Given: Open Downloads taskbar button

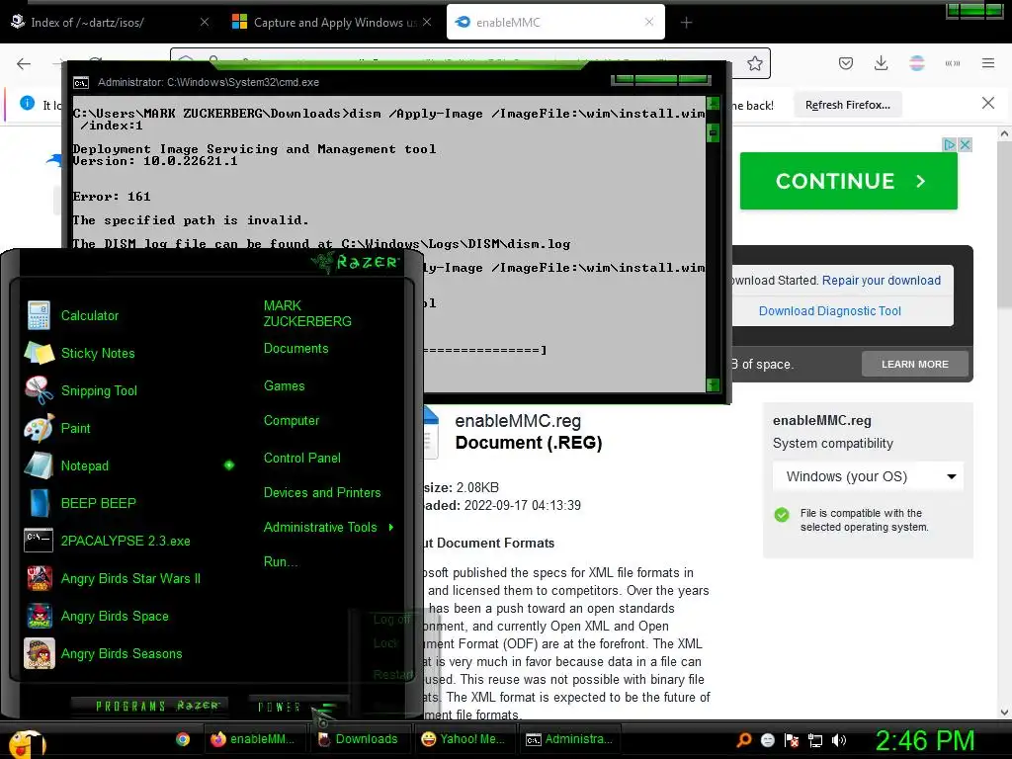Looking at the screenshot, I should (x=360, y=739).
